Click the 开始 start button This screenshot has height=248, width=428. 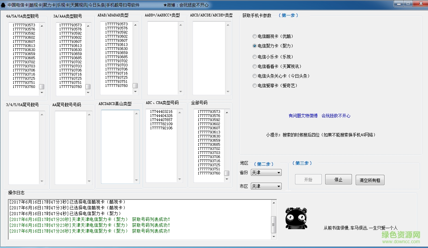(x=308, y=179)
